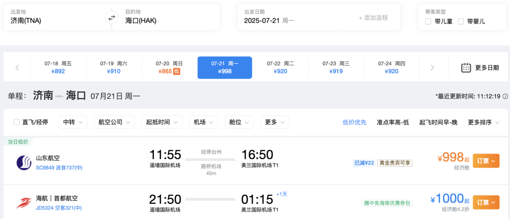Sort by 准点率高-低
Screen dimensions: 510x219
(x=393, y=122)
